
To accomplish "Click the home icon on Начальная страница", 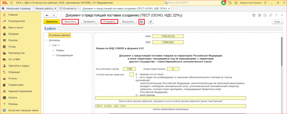I will (3, 9).
